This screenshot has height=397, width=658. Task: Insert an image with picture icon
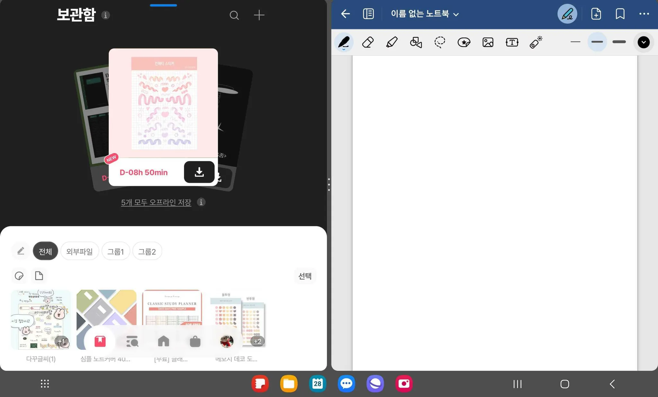(x=488, y=42)
